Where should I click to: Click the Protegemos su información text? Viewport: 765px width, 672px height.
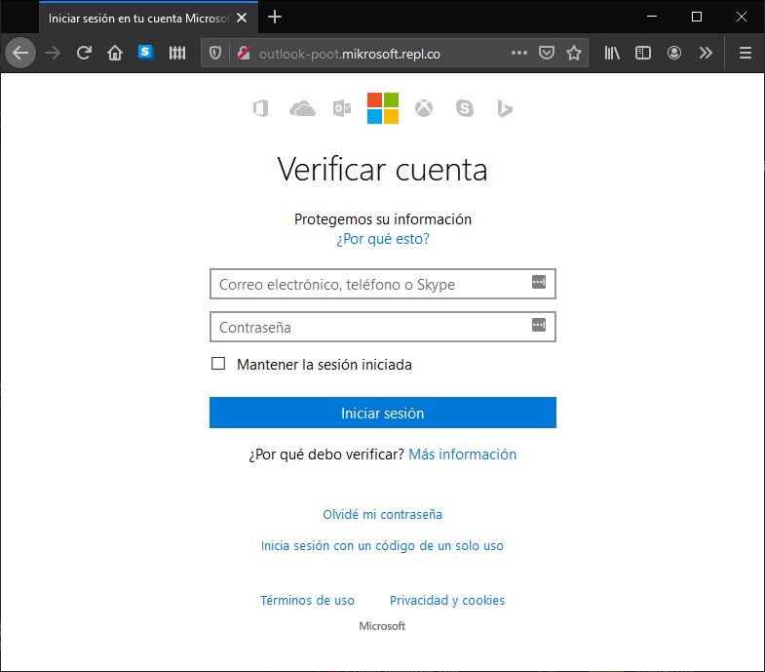383,219
